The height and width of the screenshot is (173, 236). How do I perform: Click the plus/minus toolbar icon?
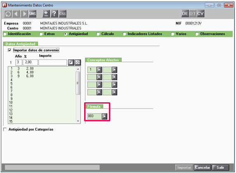pyautogui.click(x=46, y=14)
